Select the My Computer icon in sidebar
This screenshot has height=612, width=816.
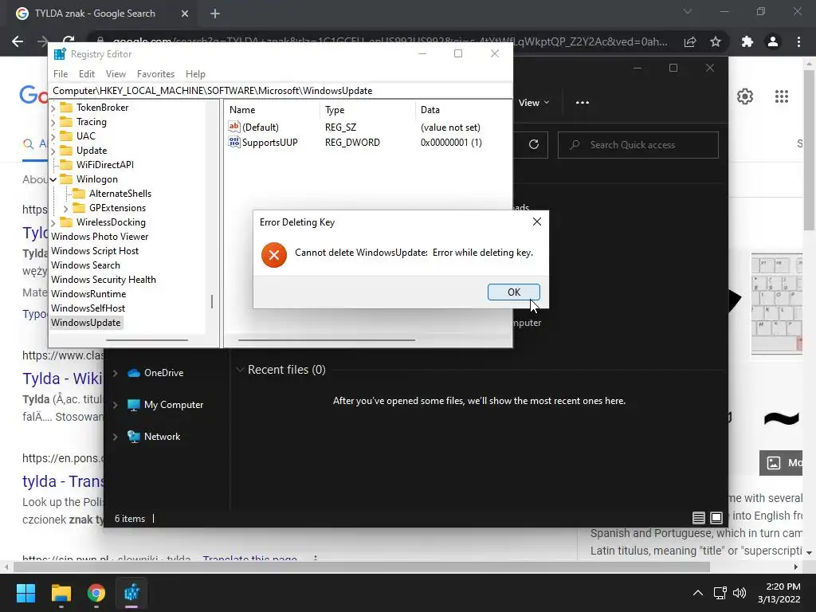[x=134, y=404]
